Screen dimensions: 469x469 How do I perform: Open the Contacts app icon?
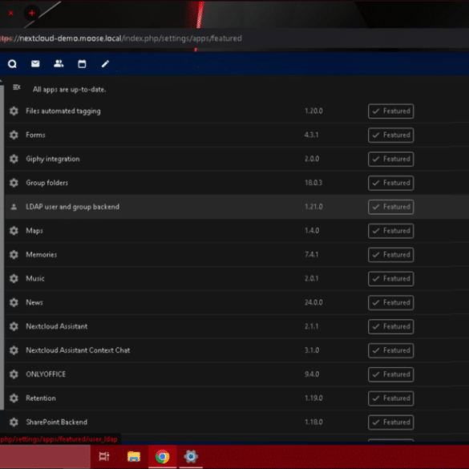tap(59, 63)
